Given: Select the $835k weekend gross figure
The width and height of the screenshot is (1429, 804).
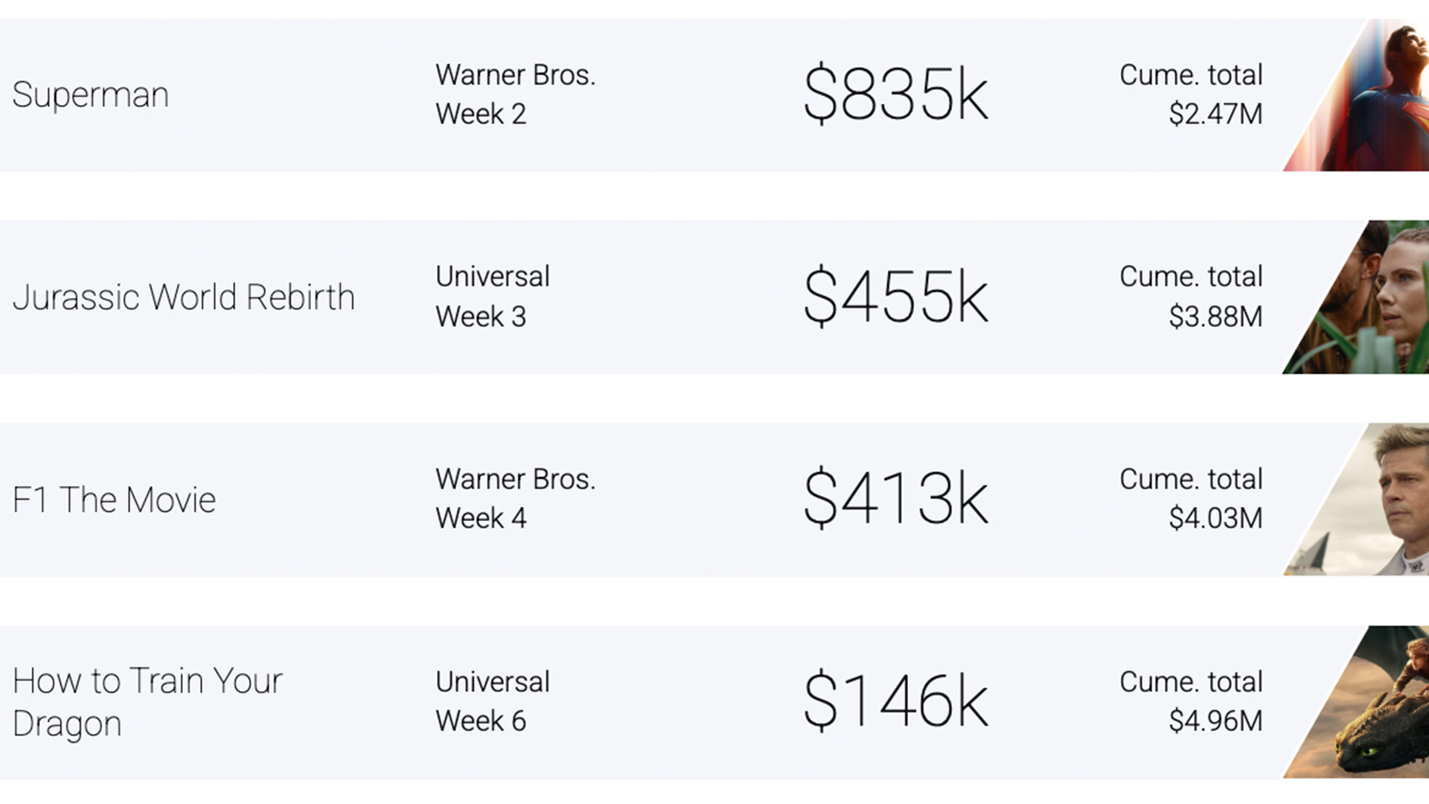Looking at the screenshot, I should pyautogui.click(x=896, y=94).
